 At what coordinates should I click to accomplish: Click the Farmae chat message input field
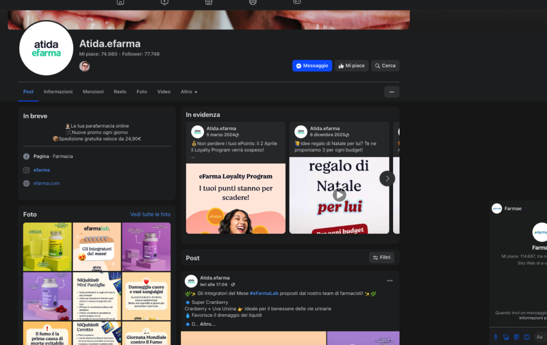pyautogui.click(x=541, y=336)
